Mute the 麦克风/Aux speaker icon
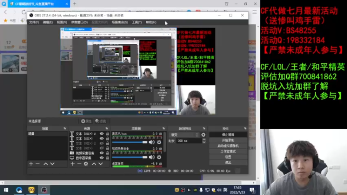 click(x=151, y=142)
